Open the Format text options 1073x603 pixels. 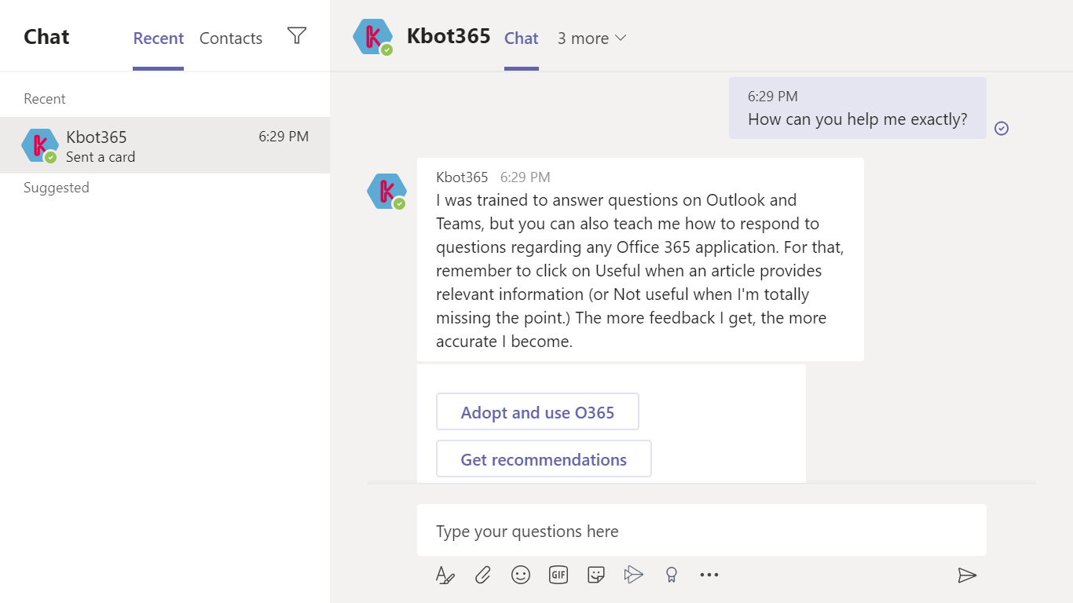point(445,575)
